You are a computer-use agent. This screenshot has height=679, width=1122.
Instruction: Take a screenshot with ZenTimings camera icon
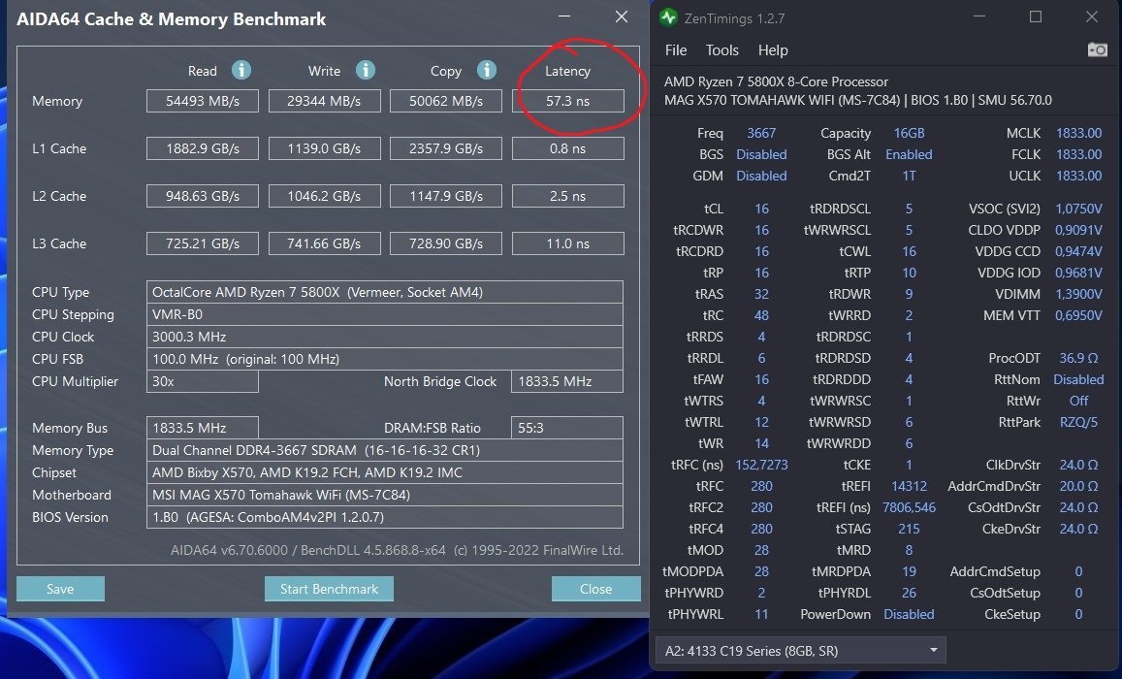pos(1097,49)
